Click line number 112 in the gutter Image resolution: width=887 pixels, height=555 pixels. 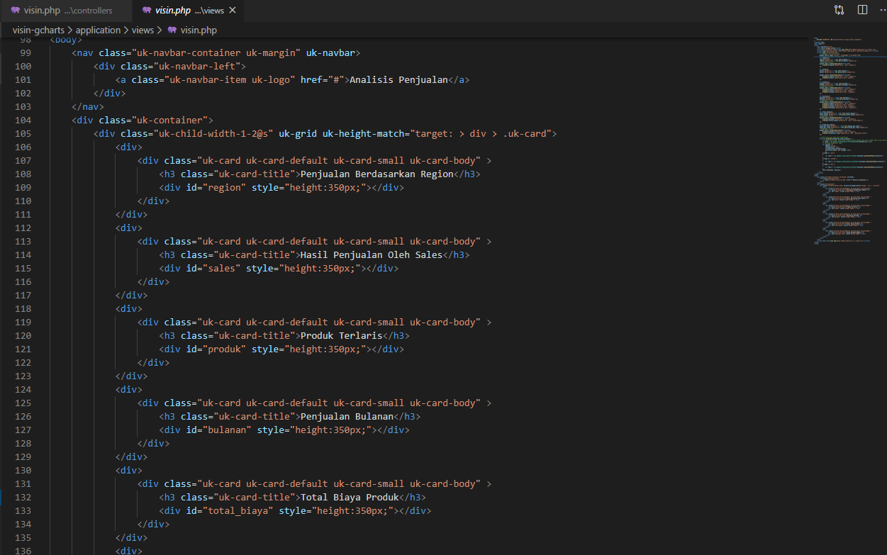(x=23, y=228)
